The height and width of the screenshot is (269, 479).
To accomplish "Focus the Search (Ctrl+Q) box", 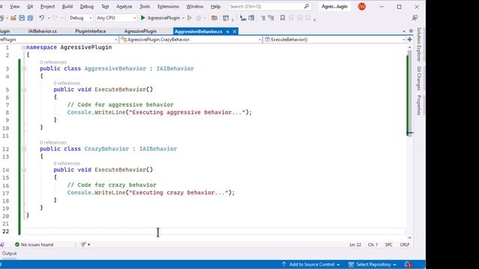I will (269, 7).
